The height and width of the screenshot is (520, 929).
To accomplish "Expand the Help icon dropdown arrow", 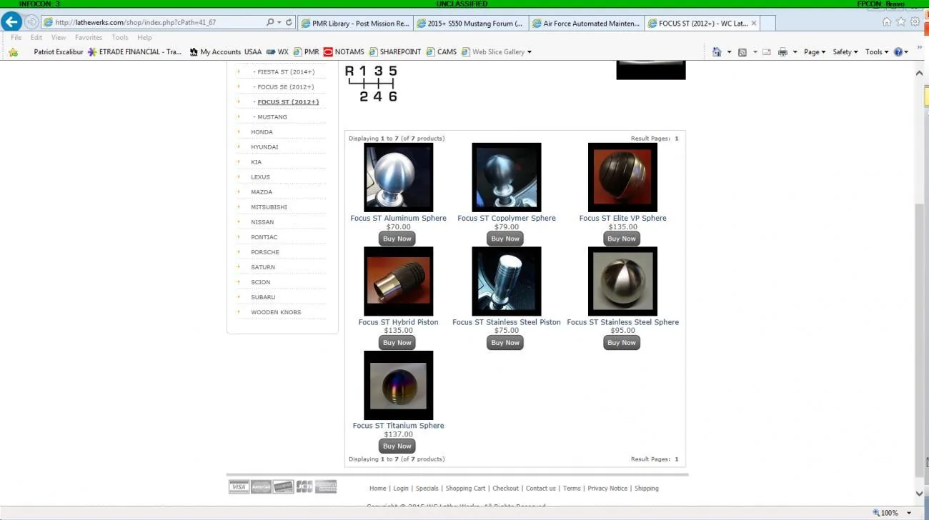I will pyautogui.click(x=907, y=52).
